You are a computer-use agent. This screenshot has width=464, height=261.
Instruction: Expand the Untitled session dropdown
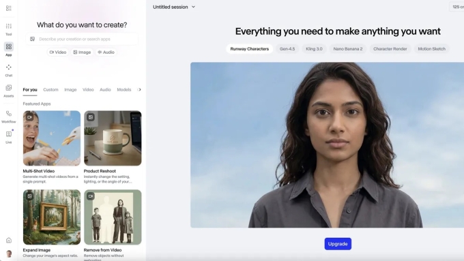pos(174,7)
